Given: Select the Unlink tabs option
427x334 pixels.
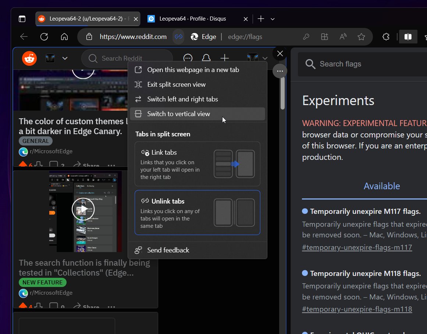Looking at the screenshot, I should (197, 213).
